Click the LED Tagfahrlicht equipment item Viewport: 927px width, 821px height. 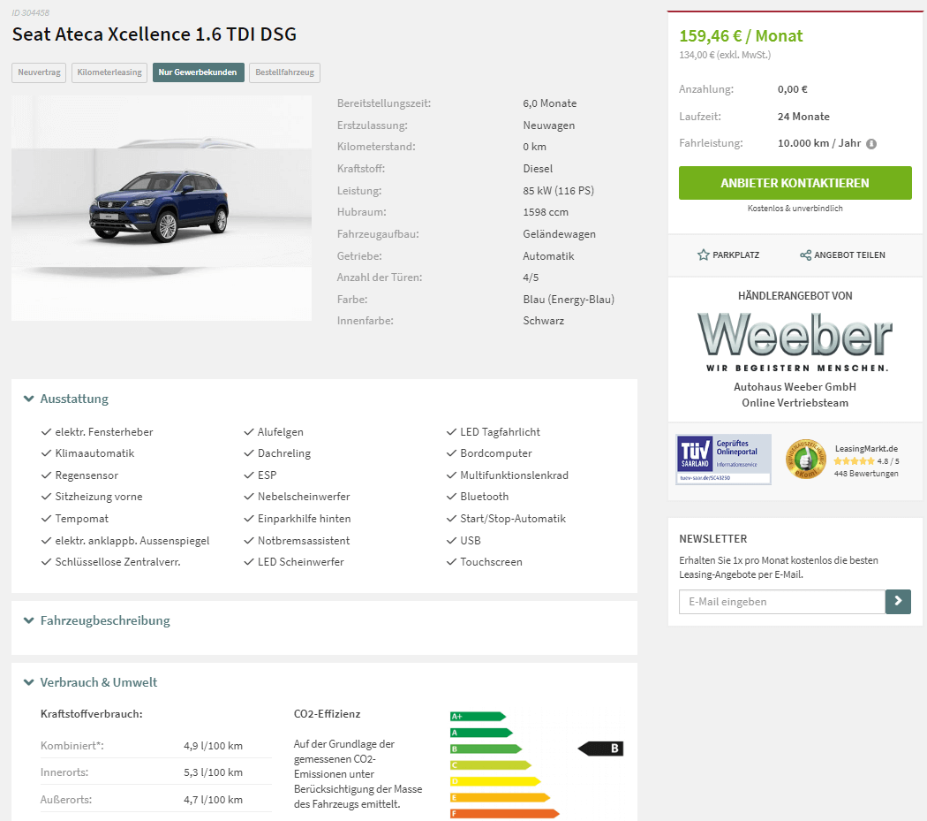(501, 432)
